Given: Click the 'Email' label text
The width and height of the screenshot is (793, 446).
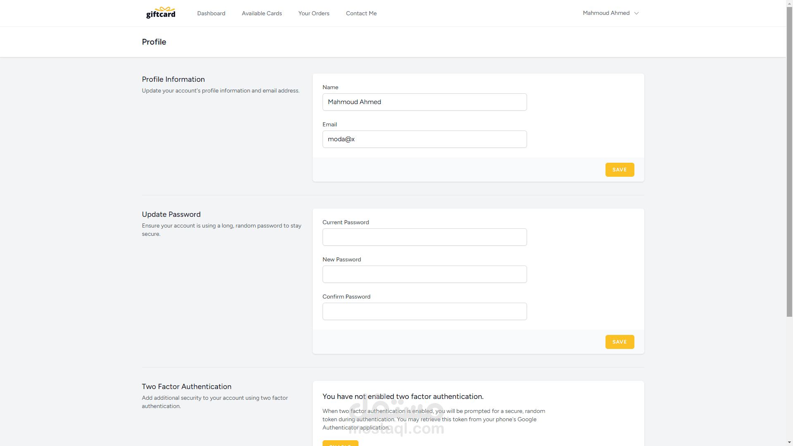Looking at the screenshot, I should pyautogui.click(x=329, y=124).
